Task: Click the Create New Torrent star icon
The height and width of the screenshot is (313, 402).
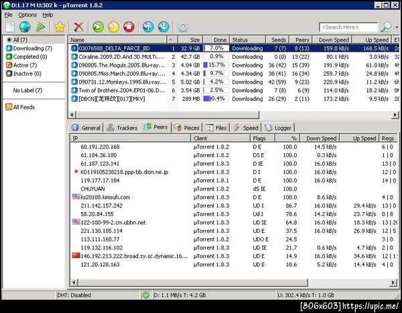Action: point(60,27)
